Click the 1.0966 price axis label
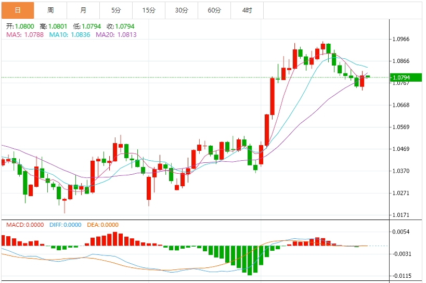The image size is (426, 283). 401,39
